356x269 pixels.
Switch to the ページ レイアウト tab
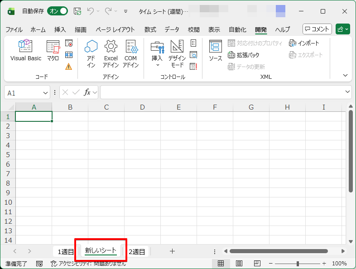(x=115, y=30)
